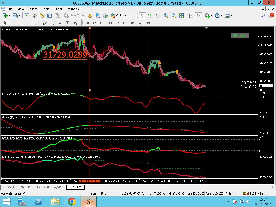Toggle the chart shift option

[x=198, y=16]
